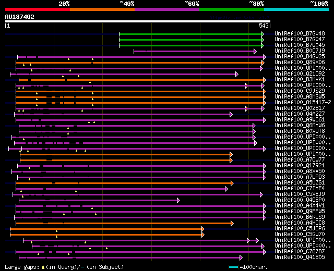Select the UniRef100_Q15417-2 label
The width and height of the screenshot is (334, 271).
click(x=303, y=102)
